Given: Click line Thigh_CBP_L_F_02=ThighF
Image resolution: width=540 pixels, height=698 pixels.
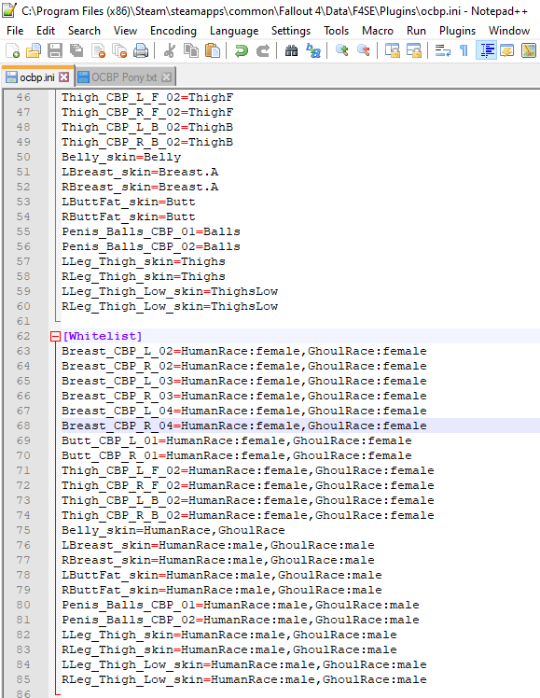Looking at the screenshot, I should coord(147,97).
